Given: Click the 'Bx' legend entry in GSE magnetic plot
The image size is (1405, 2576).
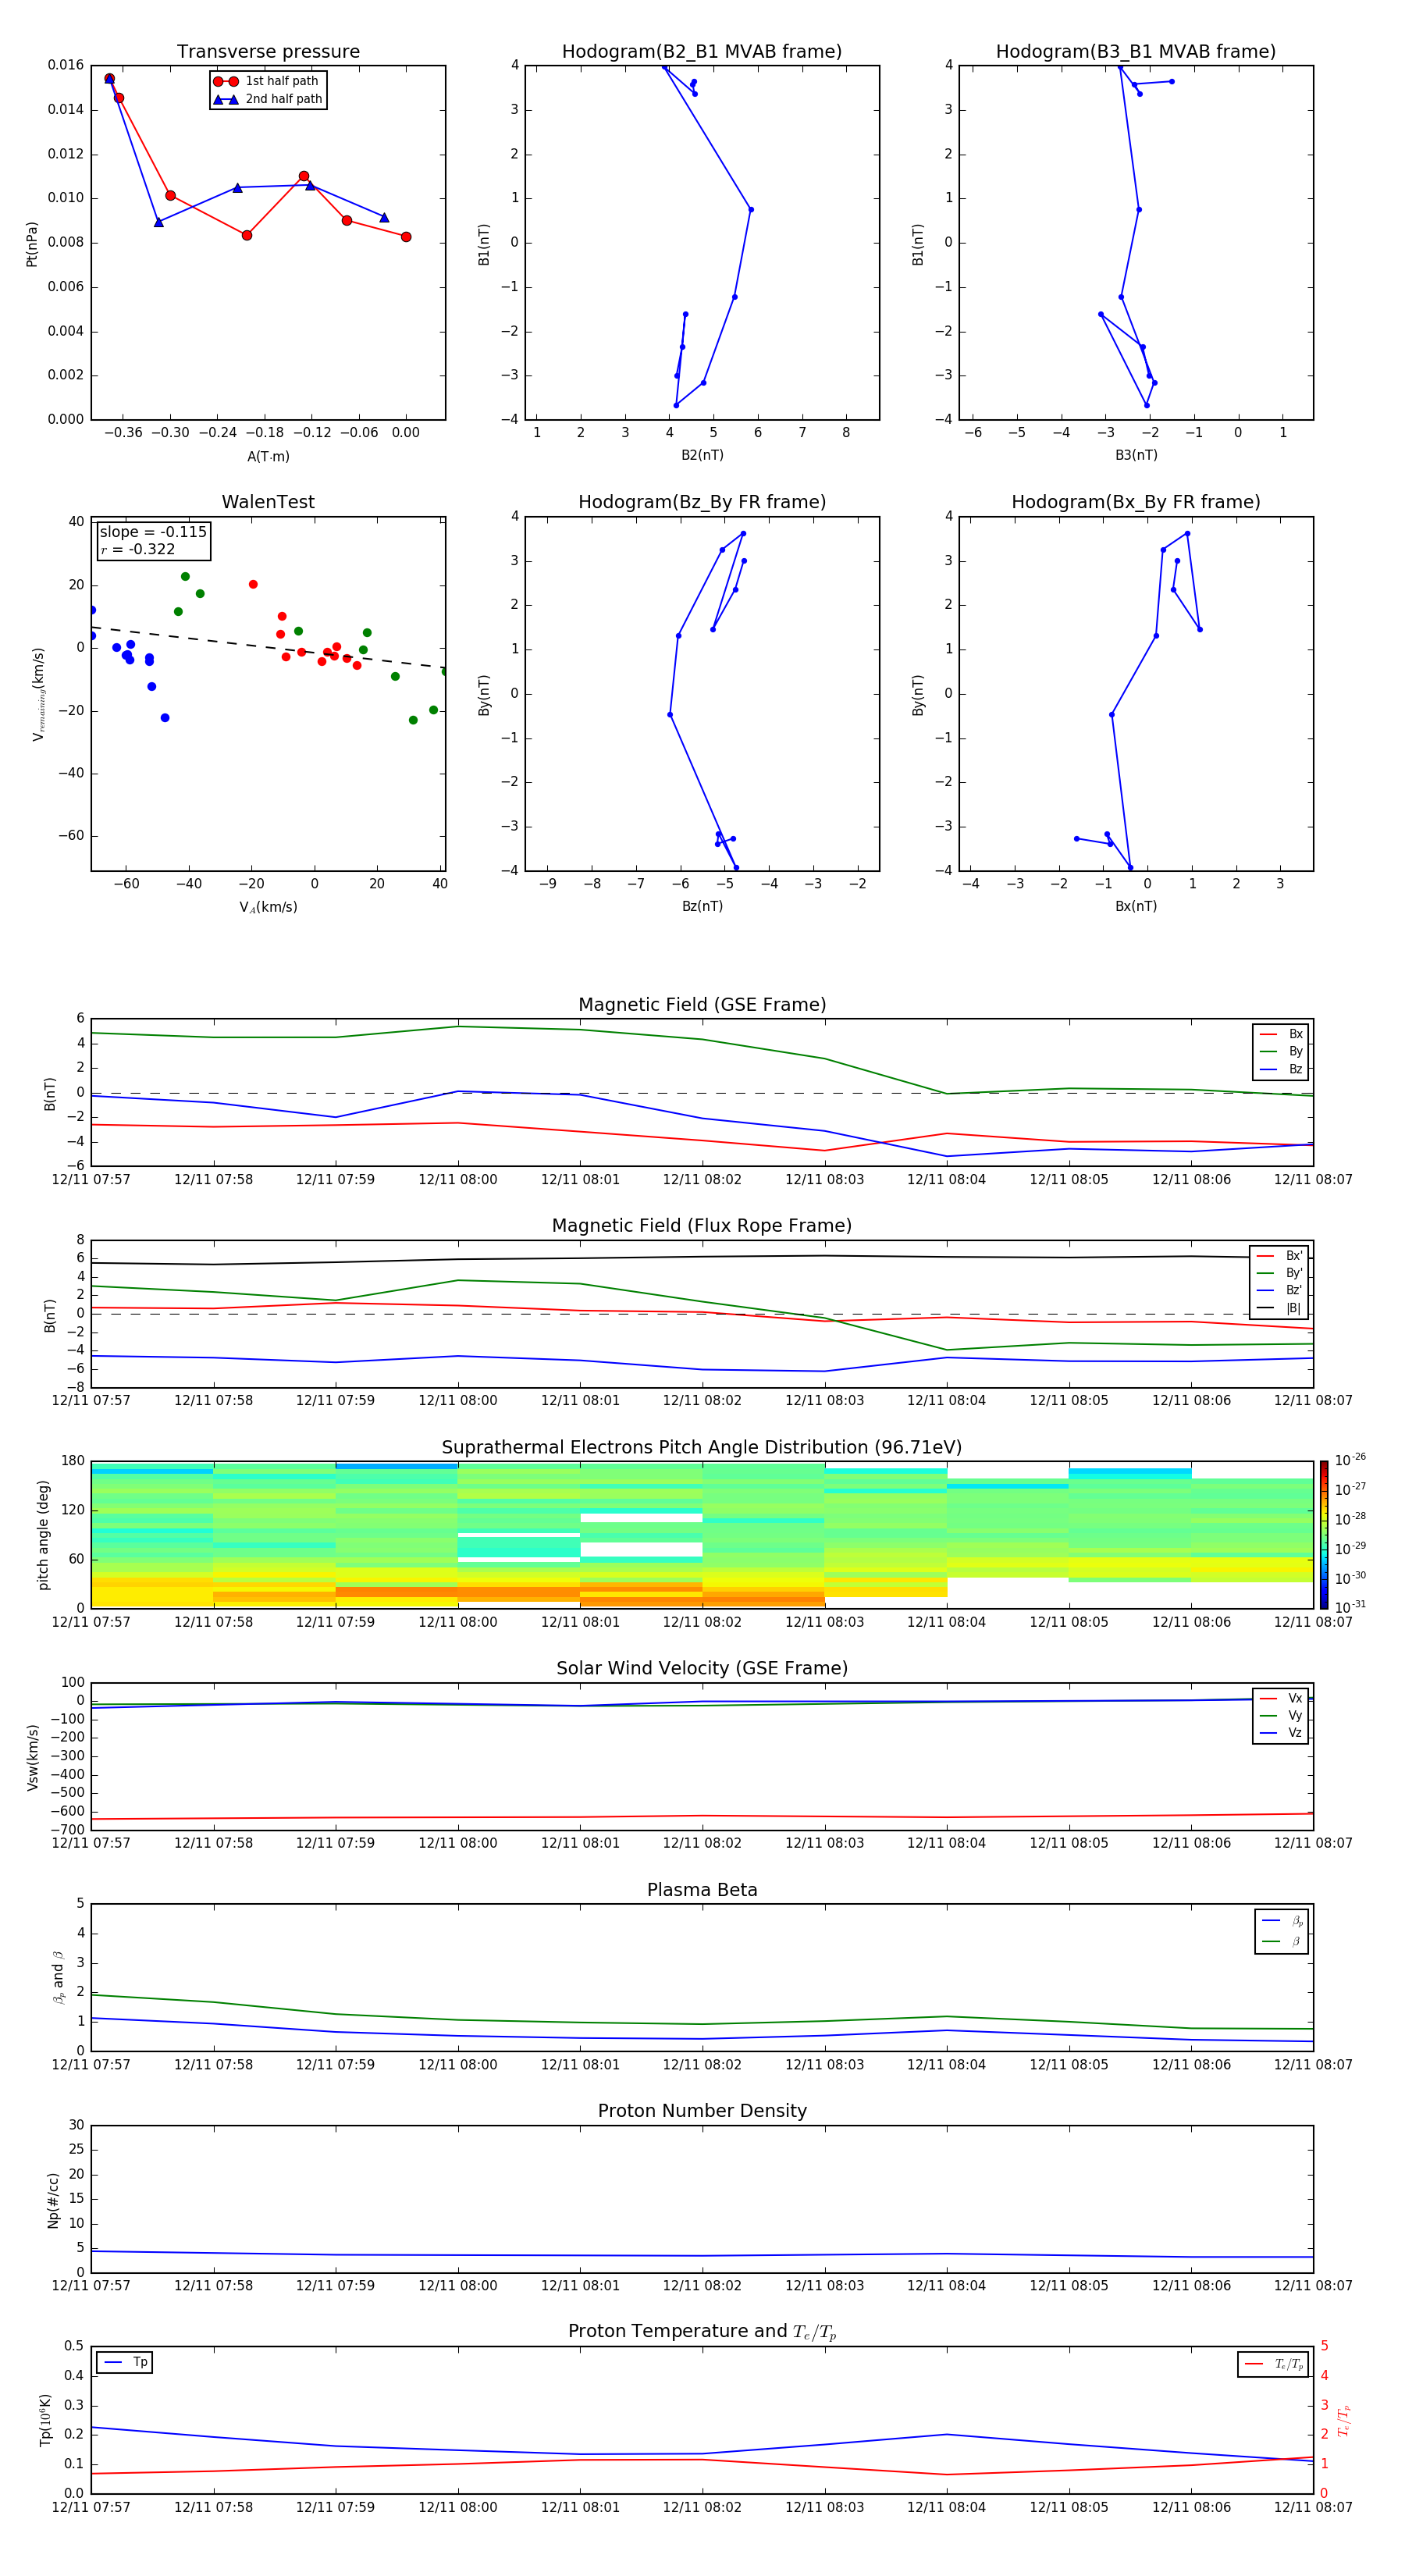Looking at the screenshot, I should pyautogui.click(x=1281, y=1034).
